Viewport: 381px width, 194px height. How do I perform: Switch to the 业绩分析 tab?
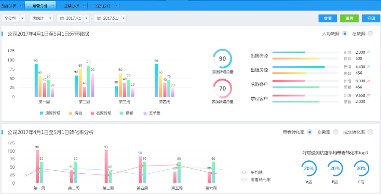(72, 6)
